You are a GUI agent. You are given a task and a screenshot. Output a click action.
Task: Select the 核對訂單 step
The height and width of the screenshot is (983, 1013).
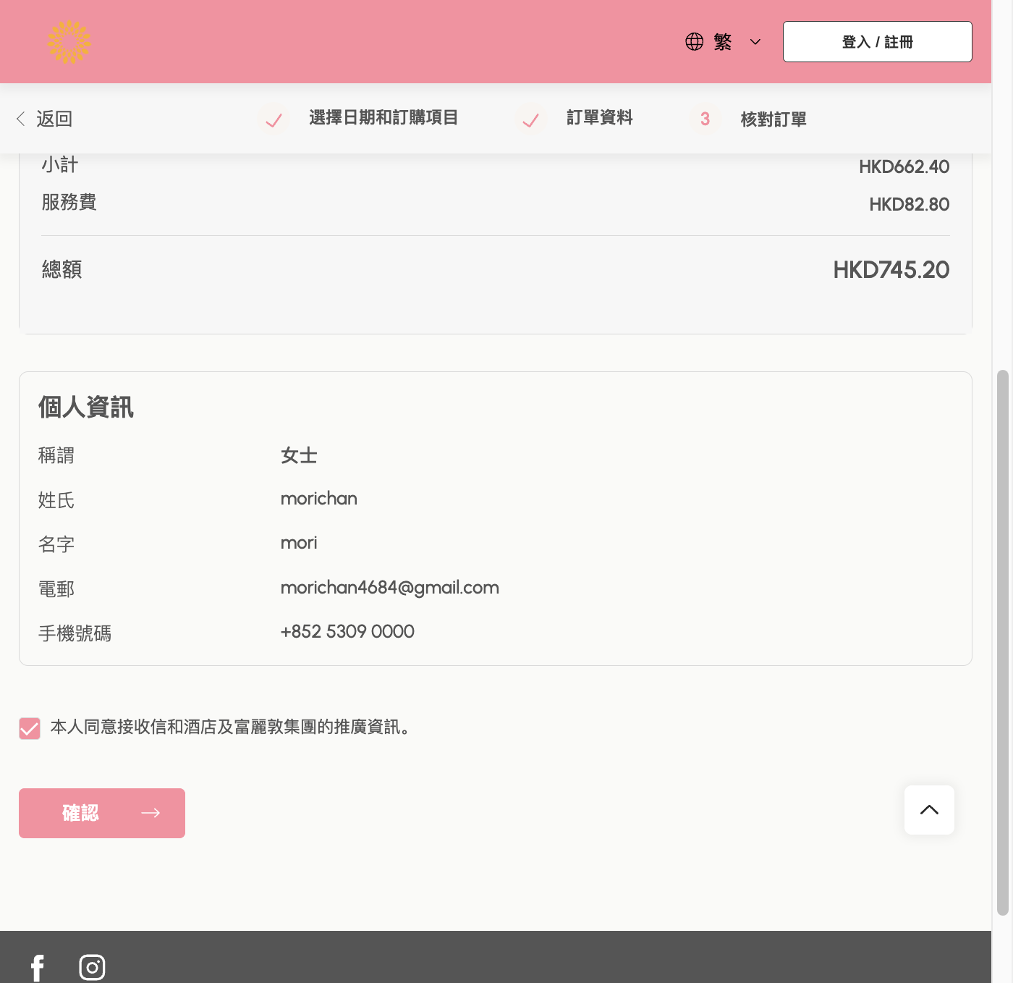pyautogui.click(x=773, y=119)
